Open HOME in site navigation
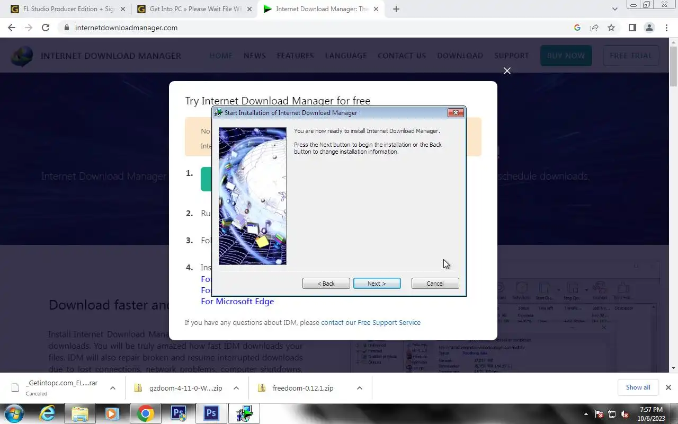Image resolution: width=678 pixels, height=424 pixels. pyautogui.click(x=221, y=56)
